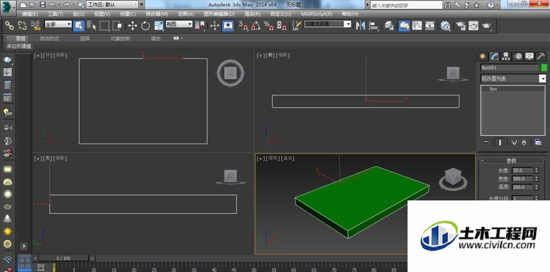The width and height of the screenshot is (550, 272).
Task: Toggle the Spinner Snap button
Action: point(282,26)
